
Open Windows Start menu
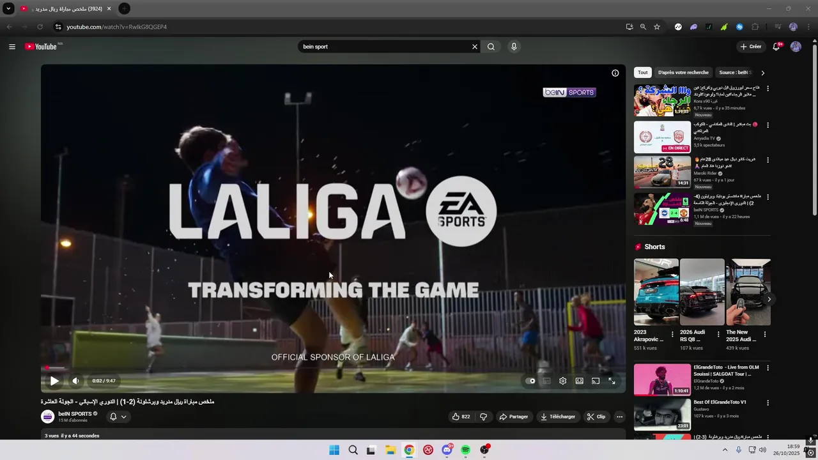tap(334, 450)
